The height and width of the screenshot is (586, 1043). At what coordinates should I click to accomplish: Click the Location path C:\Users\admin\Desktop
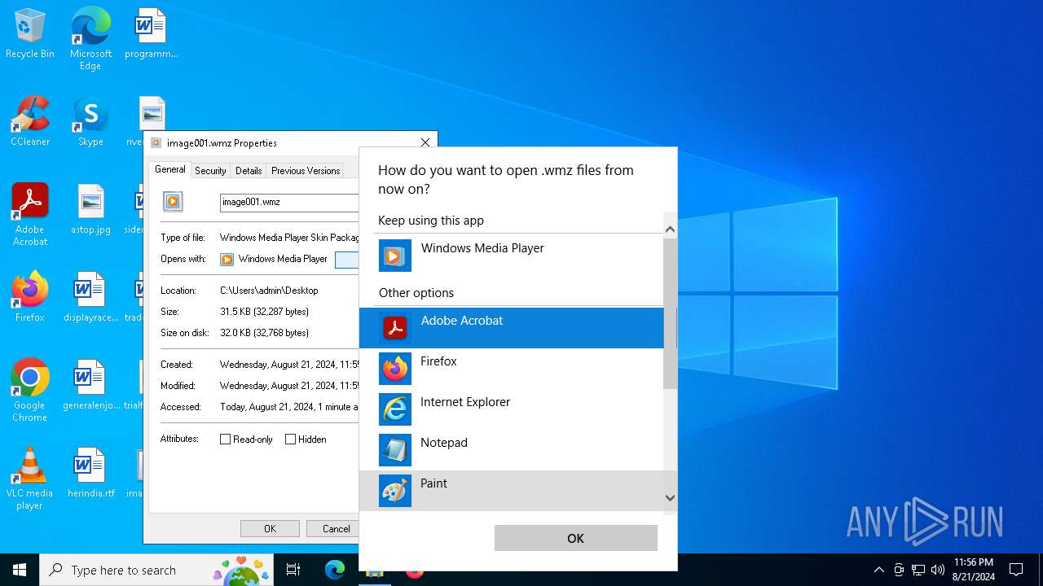[269, 291]
